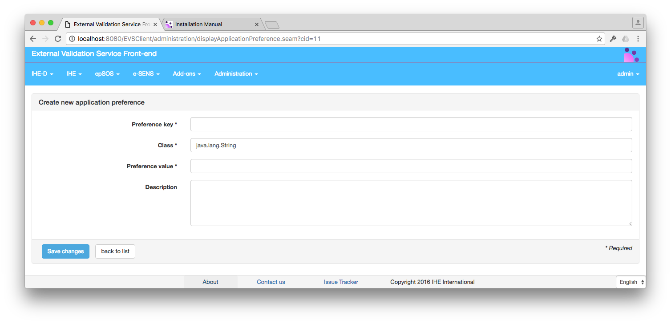This screenshot has width=671, height=324.
Task: Click the Google Drive extension icon
Action: click(626, 39)
